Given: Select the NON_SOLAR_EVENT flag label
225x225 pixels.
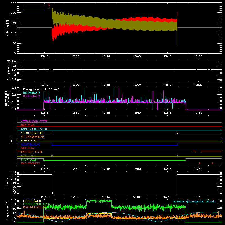Looking at the screenshot, I should (34, 129).
